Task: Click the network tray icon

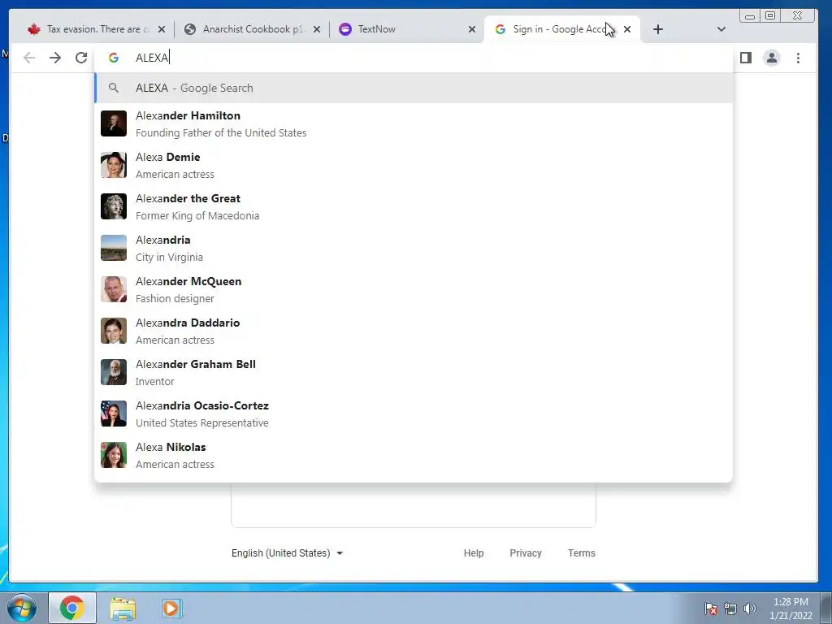Action: [730, 609]
